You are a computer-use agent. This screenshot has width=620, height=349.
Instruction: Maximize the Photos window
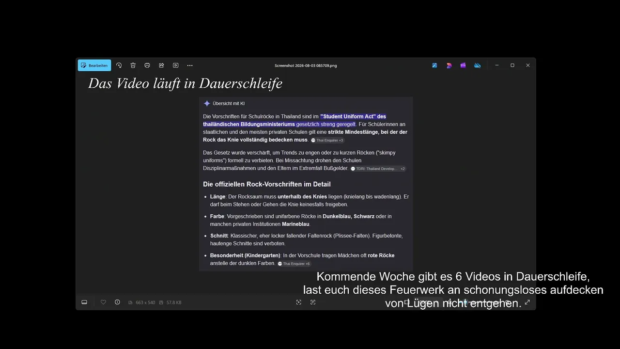pos(512,65)
